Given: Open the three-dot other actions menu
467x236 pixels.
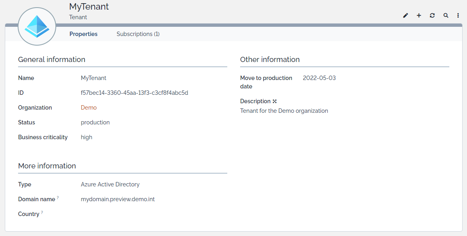Looking at the screenshot, I should click(x=458, y=16).
